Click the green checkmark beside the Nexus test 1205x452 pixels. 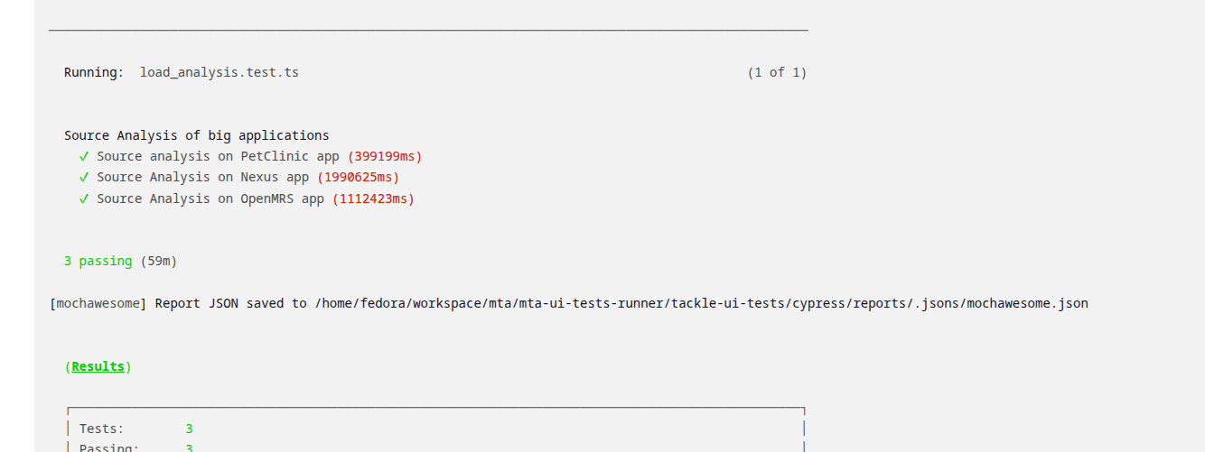click(83, 178)
